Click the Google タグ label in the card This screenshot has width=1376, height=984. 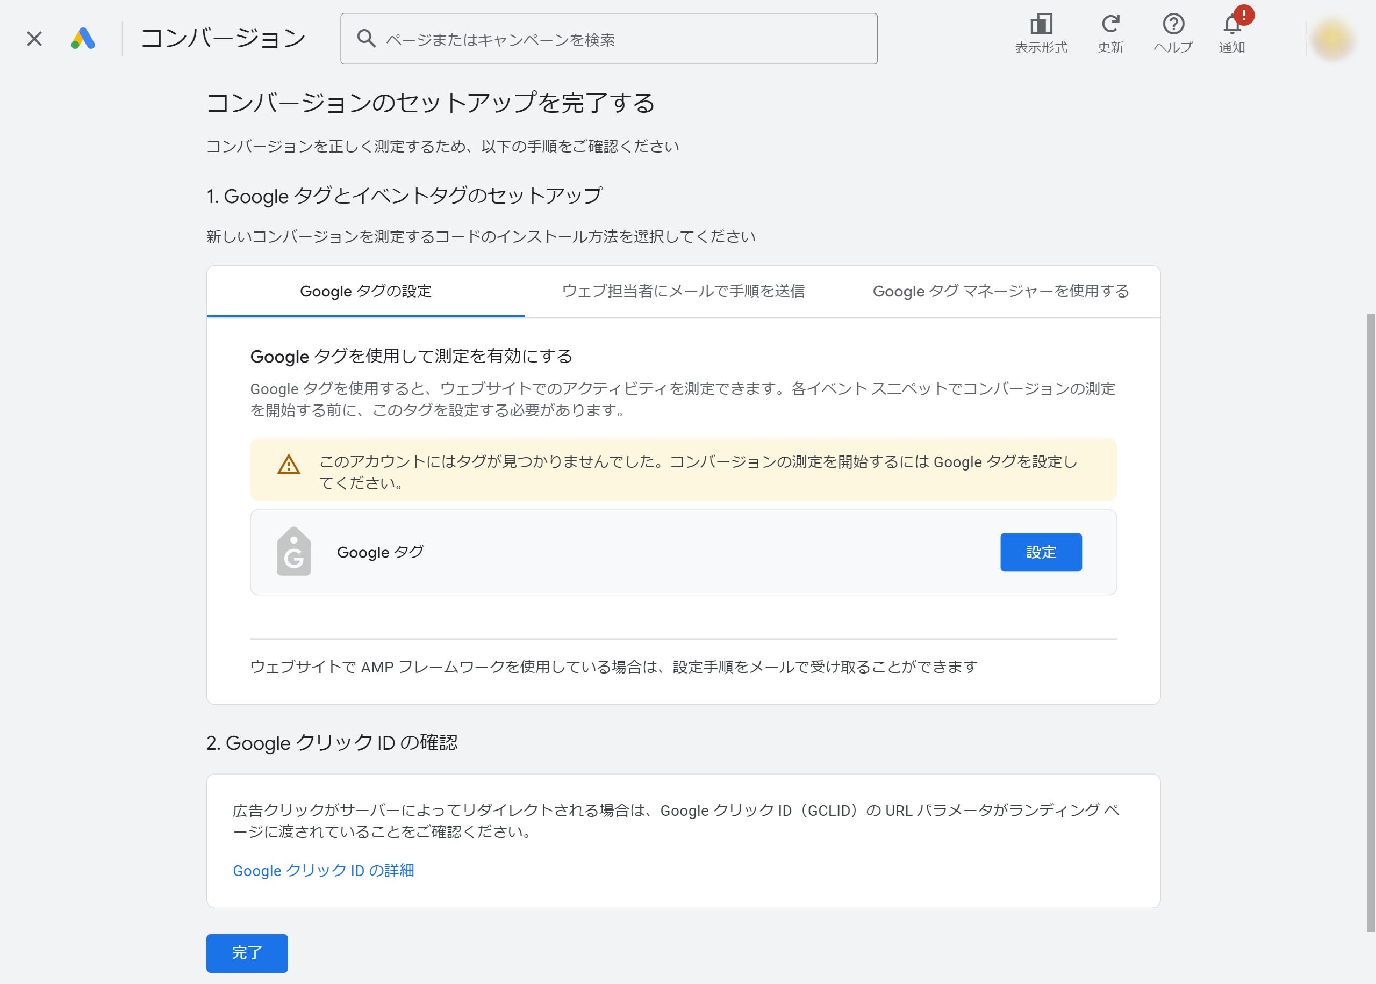point(380,552)
